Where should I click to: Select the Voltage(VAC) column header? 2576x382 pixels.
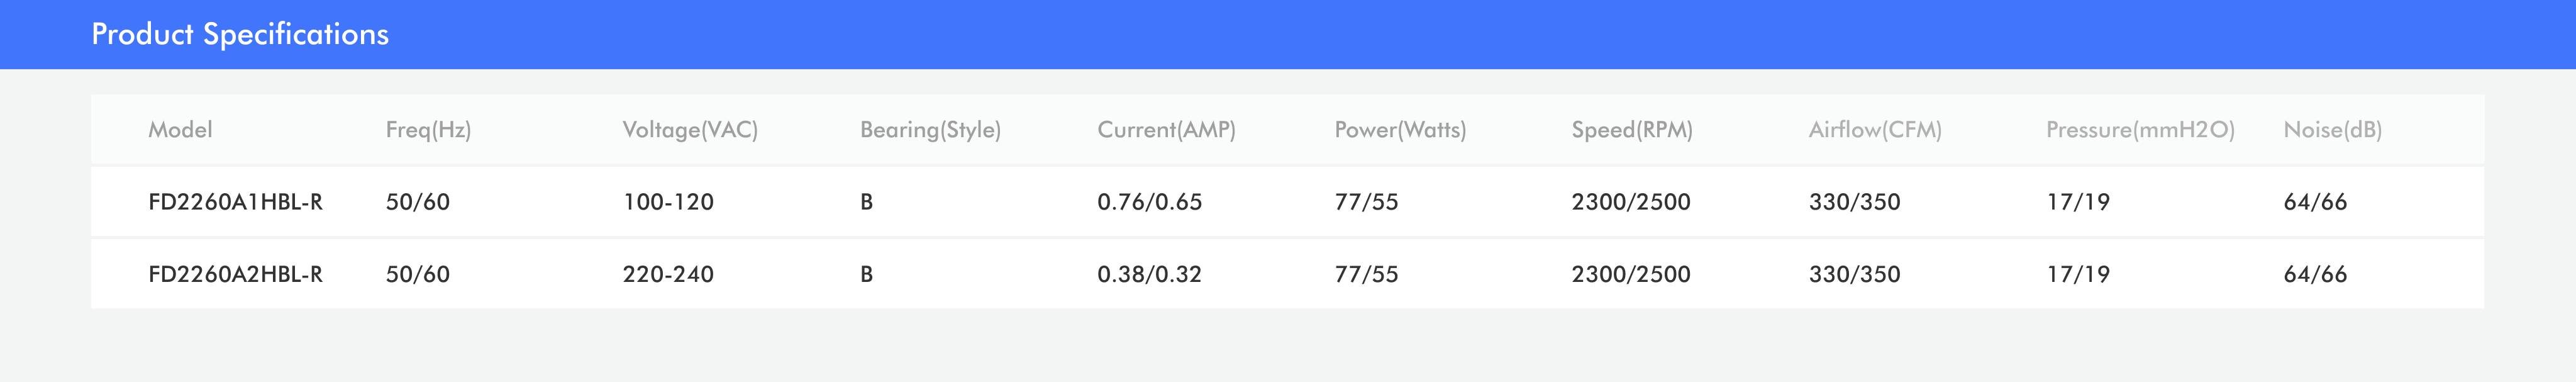(x=690, y=130)
